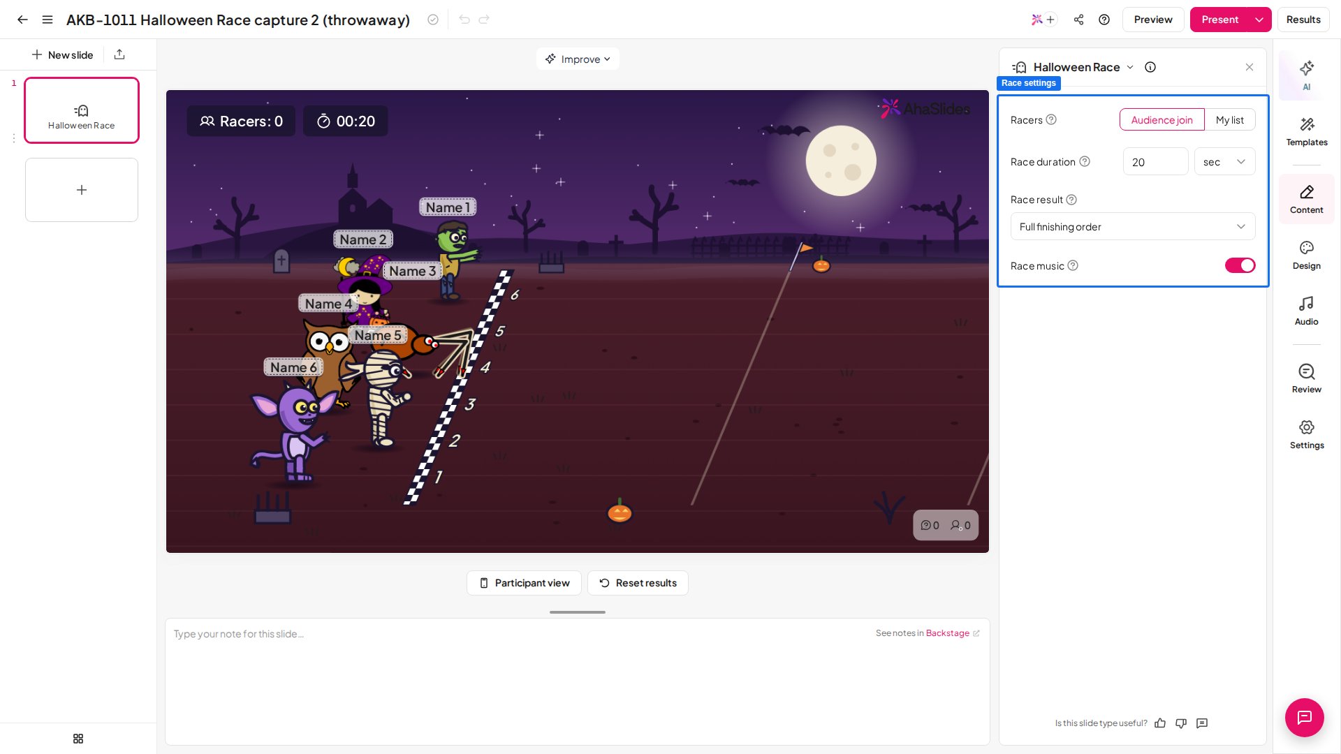
Task: Click the thumbs down feedback icon
Action: (1181, 723)
